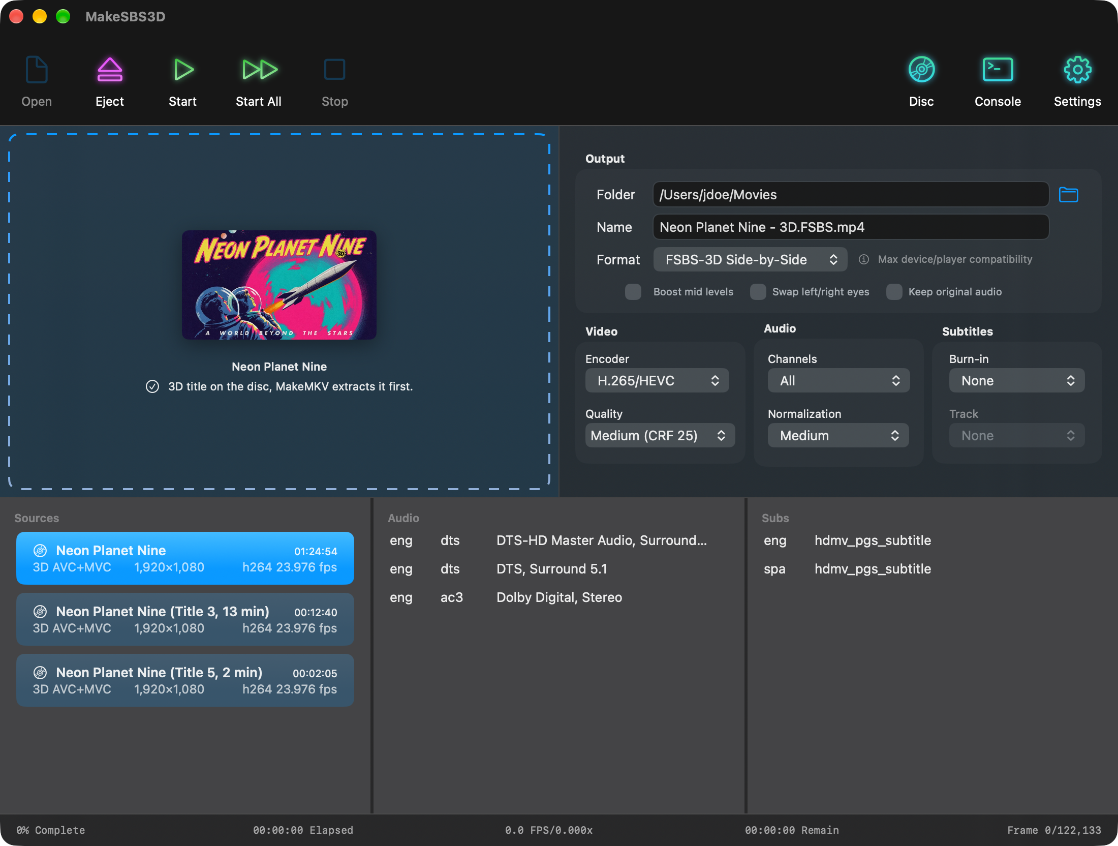The image size is (1118, 846).
Task: Click the disc icon on the Title 3 source
Action: [40, 612]
